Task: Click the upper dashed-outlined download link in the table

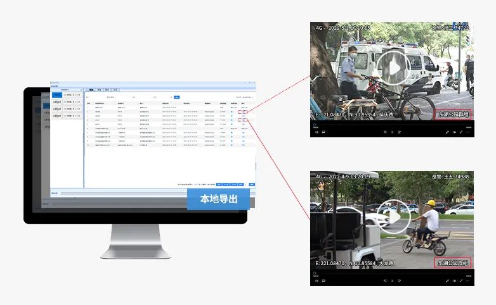Action: pos(243,111)
